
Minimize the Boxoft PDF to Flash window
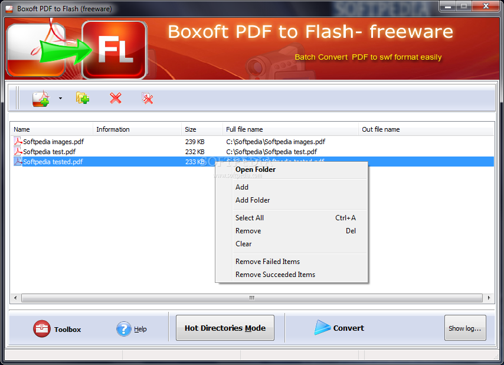click(x=448, y=6)
